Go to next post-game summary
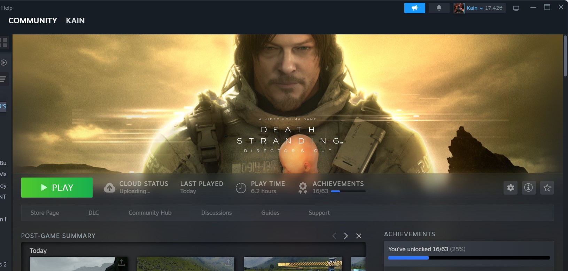 [x=346, y=236]
